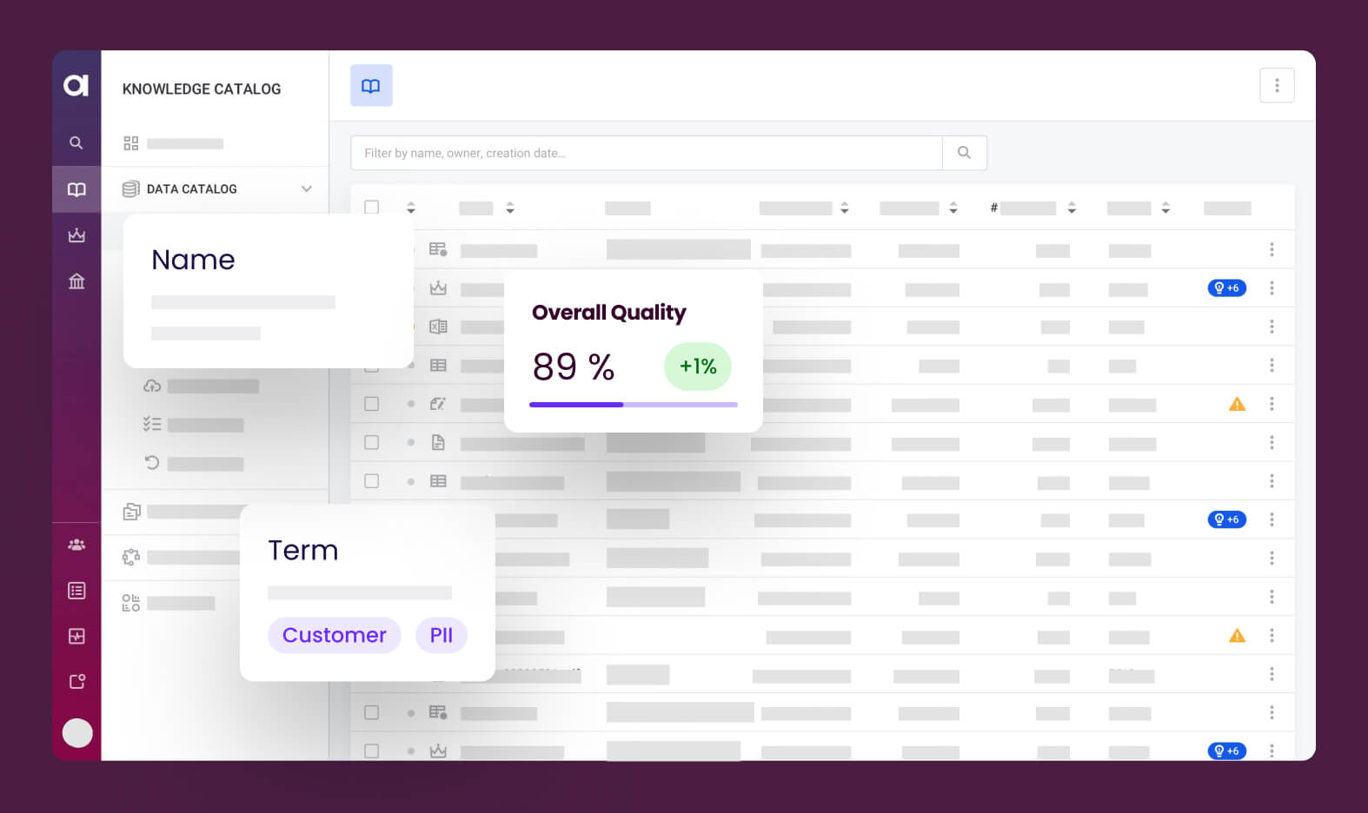
Task: Open the bank building icon in sidebar
Action: tap(76, 281)
